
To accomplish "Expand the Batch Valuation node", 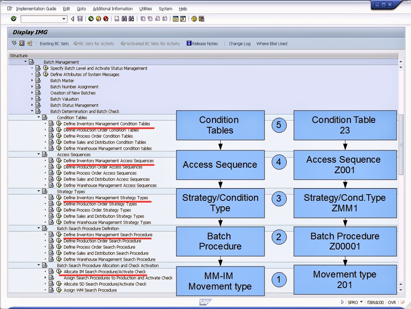I will 32,99.
